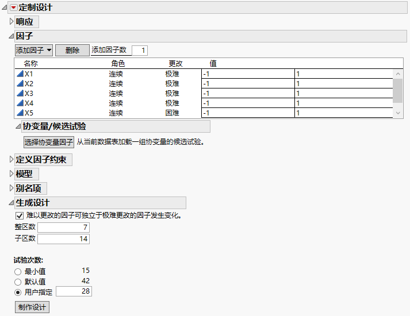Screen dimensions: 410x316
Task: Click the factor list scroll up arrow
Action: coord(398,74)
